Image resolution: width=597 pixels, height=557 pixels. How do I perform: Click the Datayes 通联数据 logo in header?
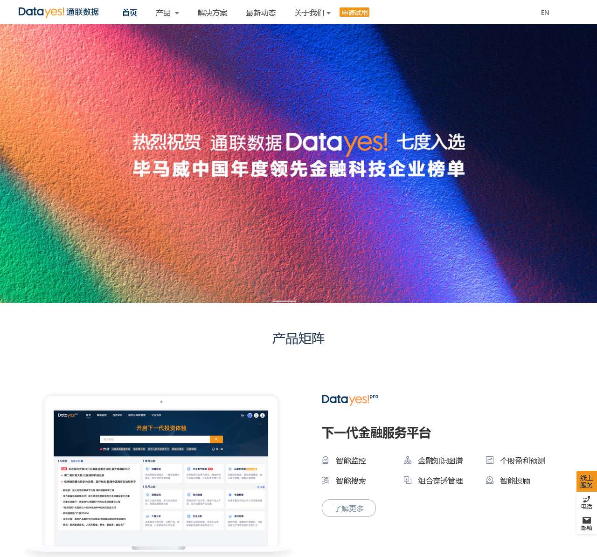(58, 12)
